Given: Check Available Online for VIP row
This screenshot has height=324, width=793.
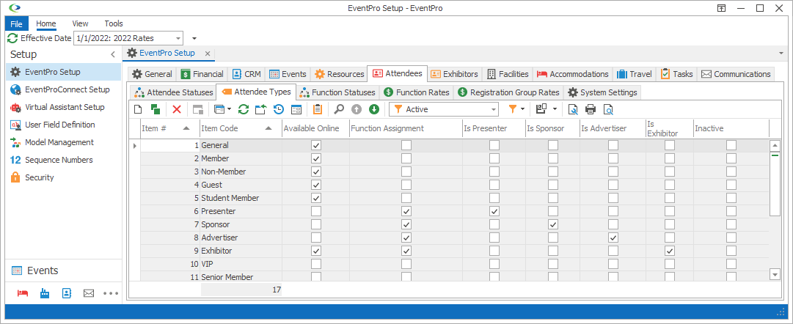Looking at the screenshot, I should 316,263.
